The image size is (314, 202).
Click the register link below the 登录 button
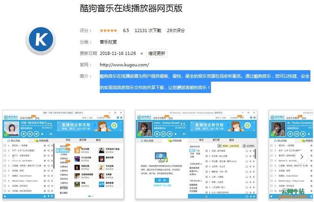click(x=162, y=185)
